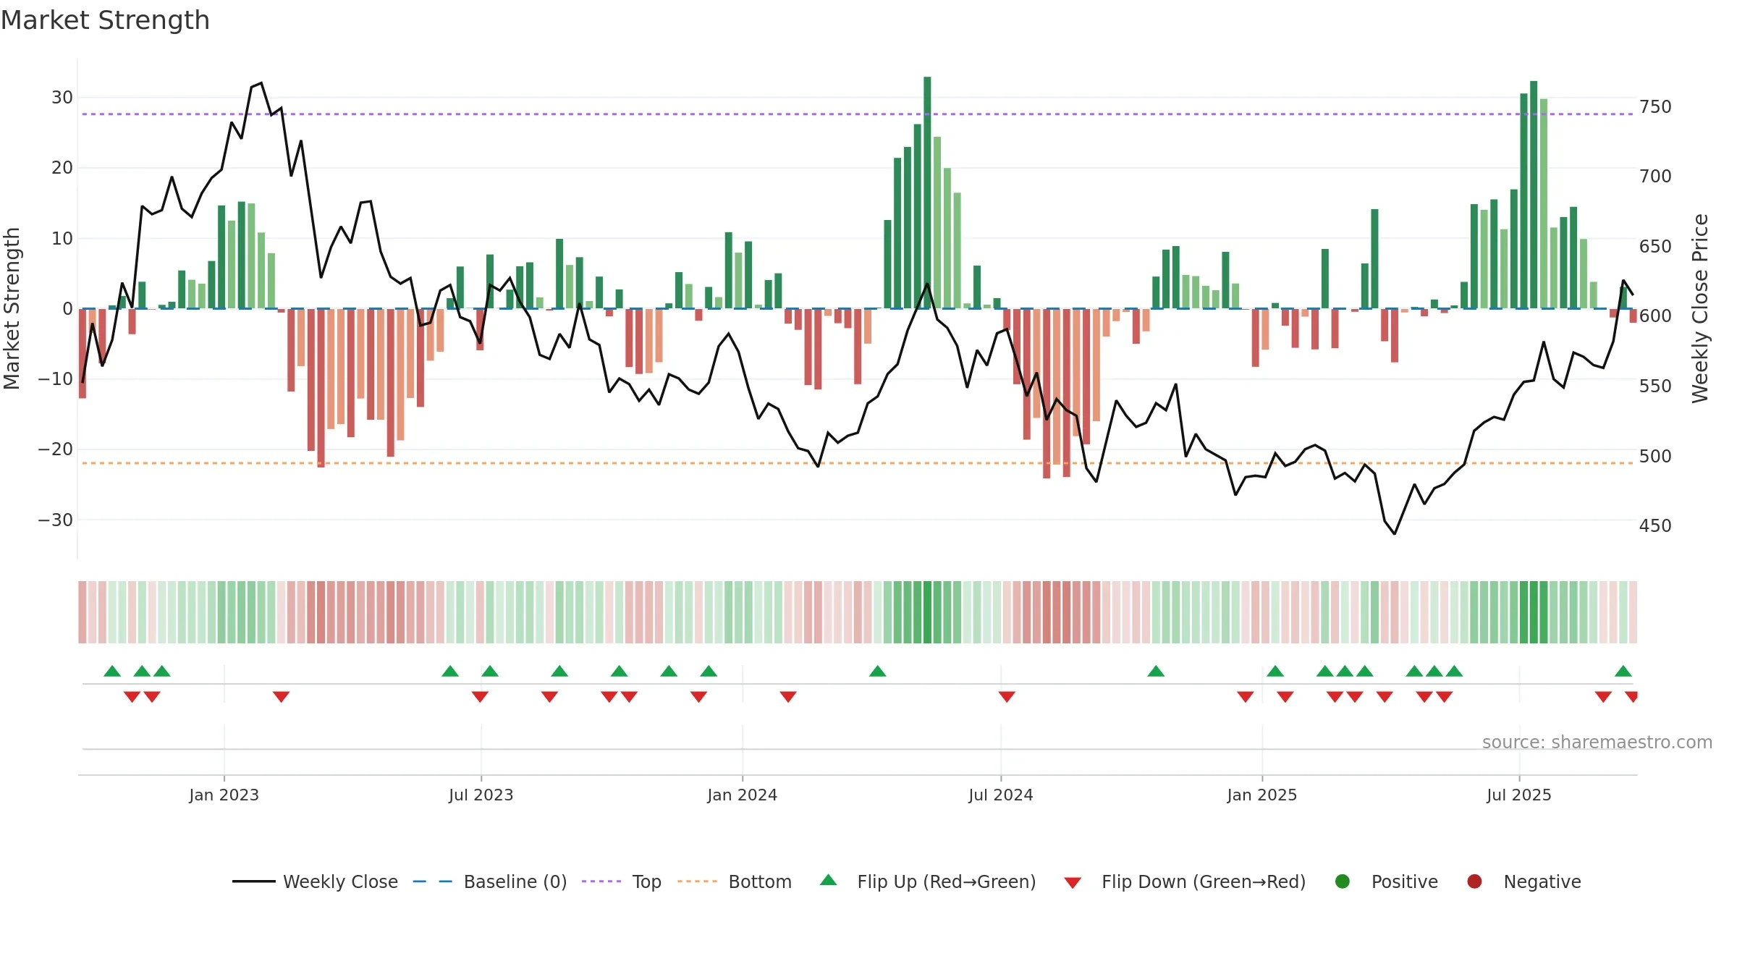Toggle Flip Up (Red→Green) legend entry

928,881
